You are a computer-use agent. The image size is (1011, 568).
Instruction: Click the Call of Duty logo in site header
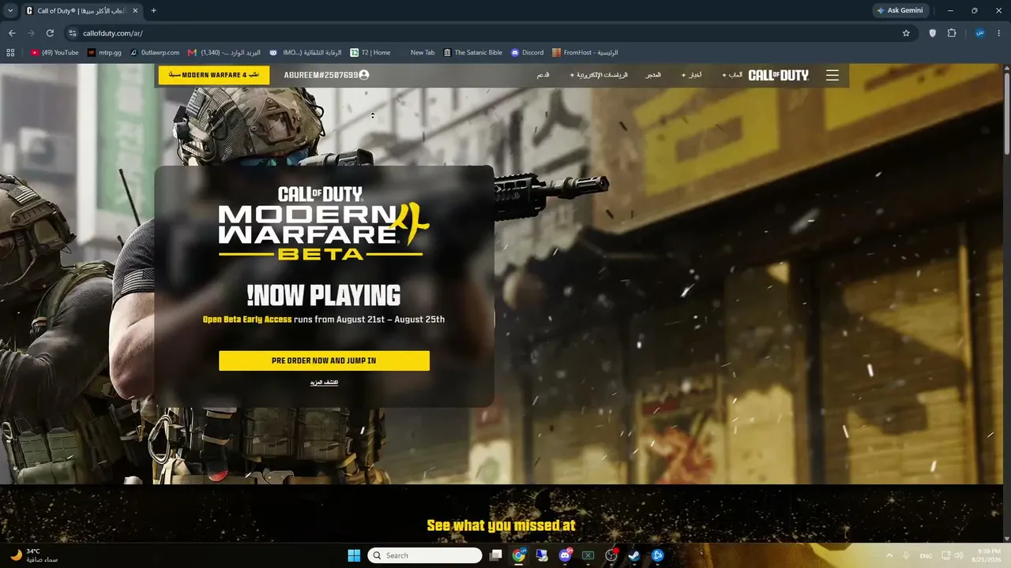point(779,75)
